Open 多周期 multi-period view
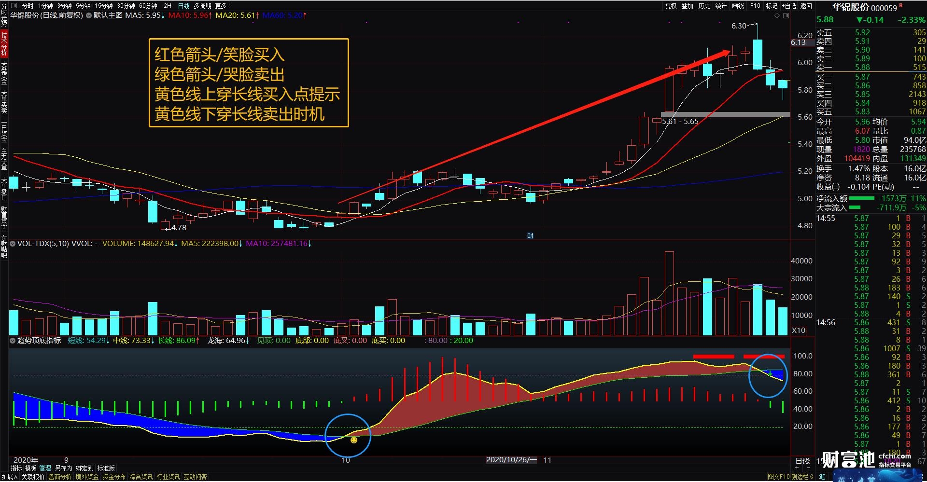The image size is (927, 482). click(x=202, y=6)
